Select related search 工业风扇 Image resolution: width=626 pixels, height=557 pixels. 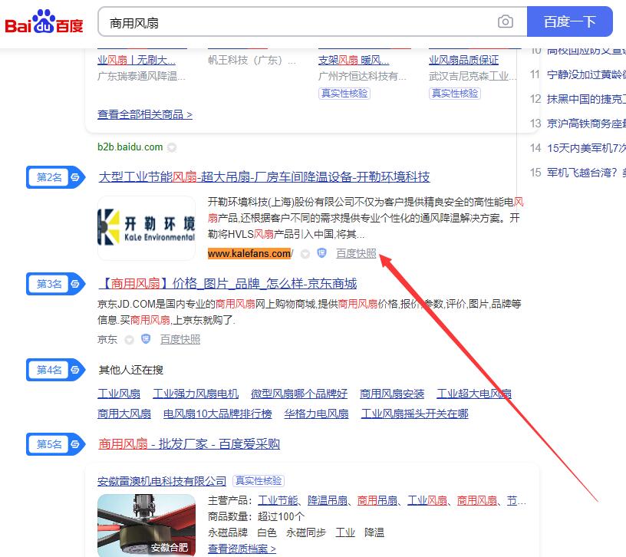tap(119, 394)
